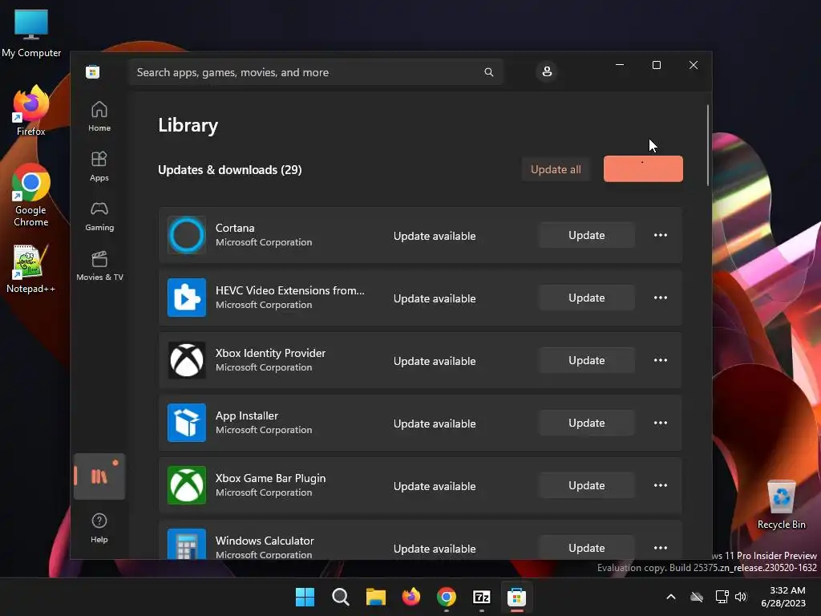Click the Cortana app icon
Image resolution: width=821 pixels, height=616 pixels.
[x=186, y=235]
